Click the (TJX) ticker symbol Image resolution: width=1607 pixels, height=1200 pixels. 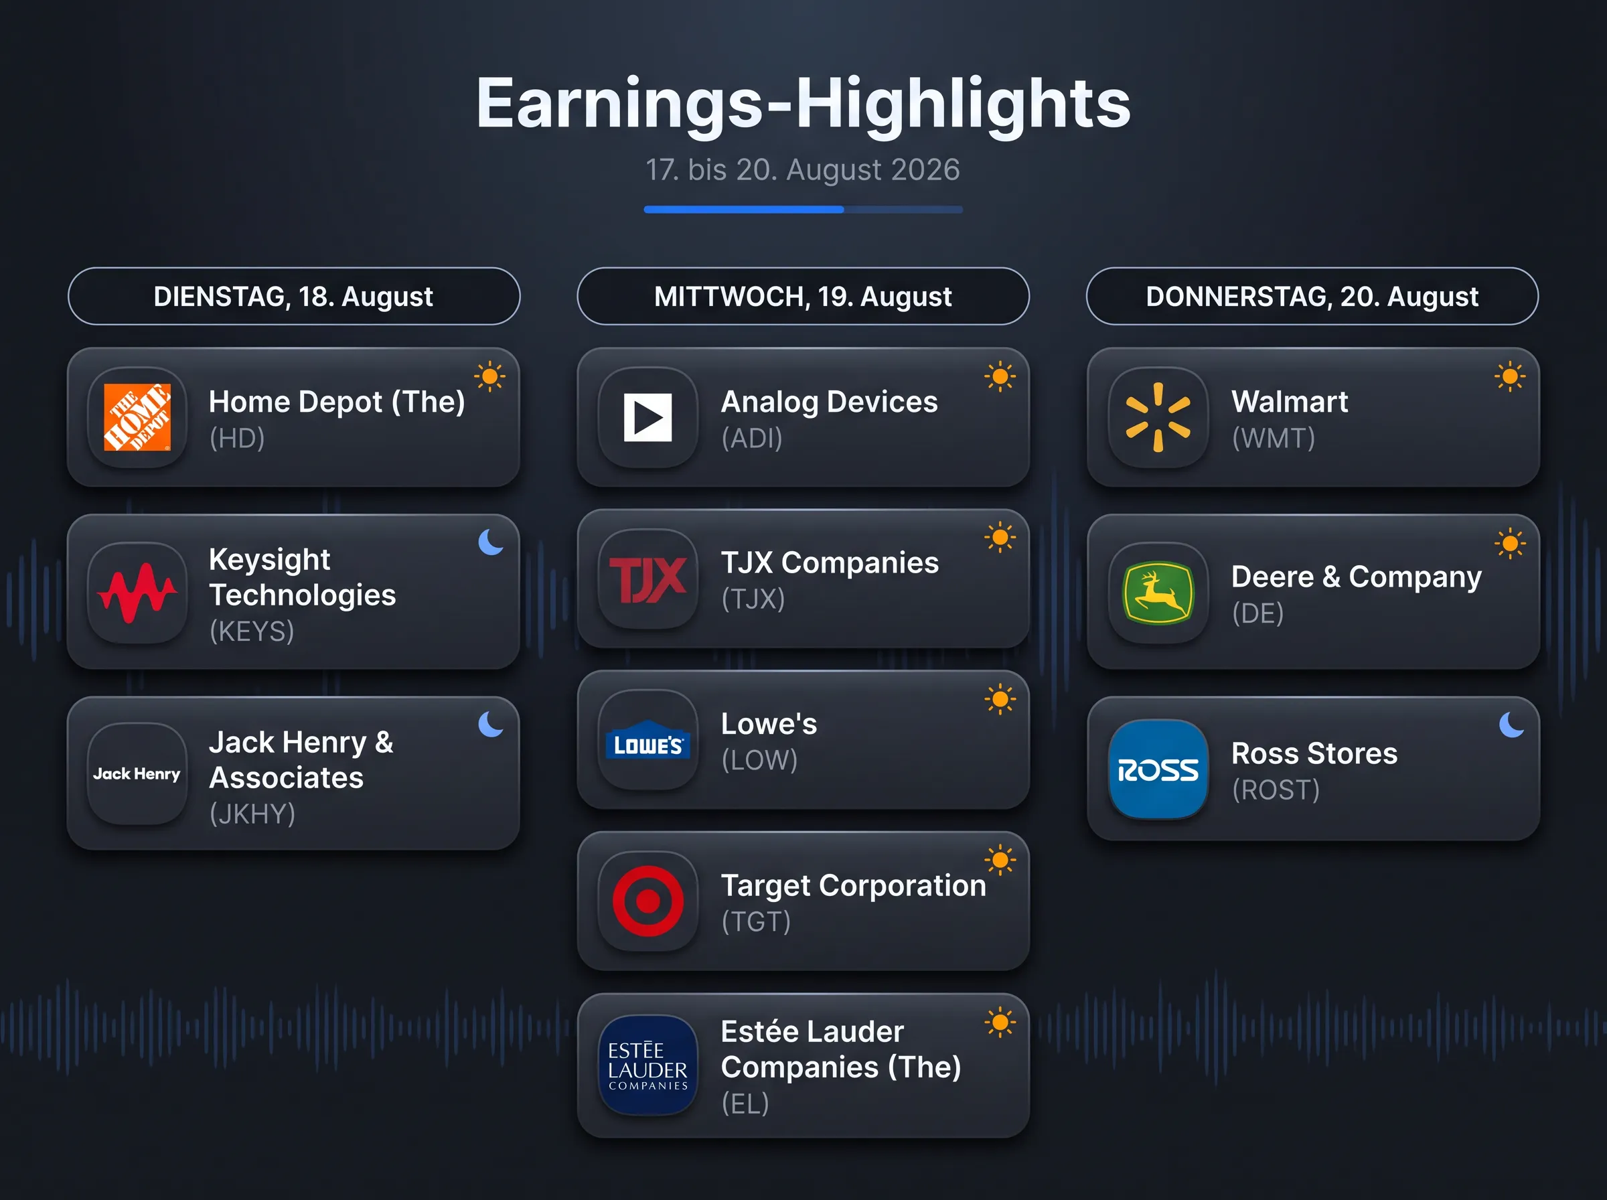(753, 599)
